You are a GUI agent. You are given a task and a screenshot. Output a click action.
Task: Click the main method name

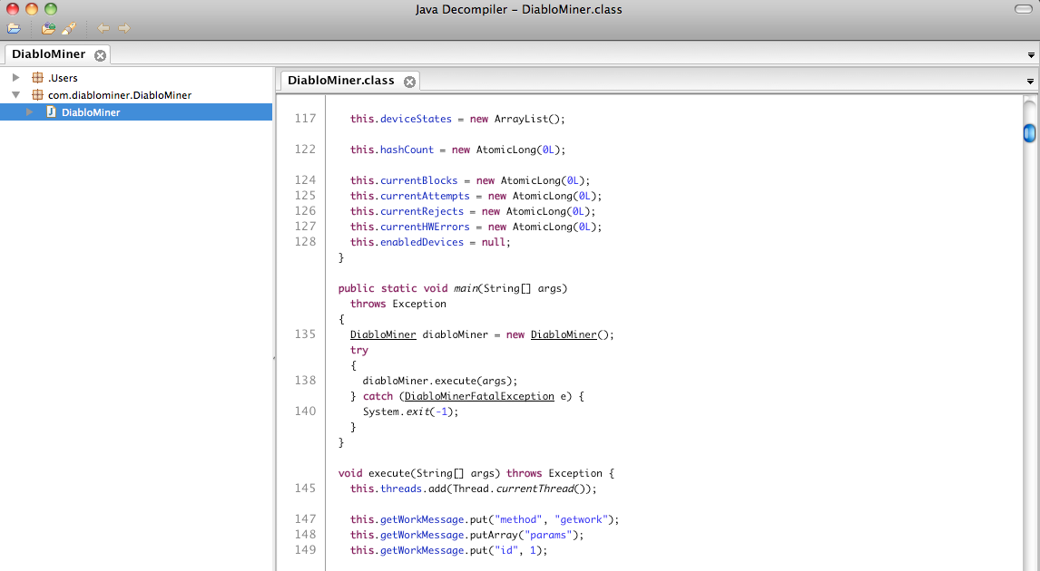click(466, 288)
